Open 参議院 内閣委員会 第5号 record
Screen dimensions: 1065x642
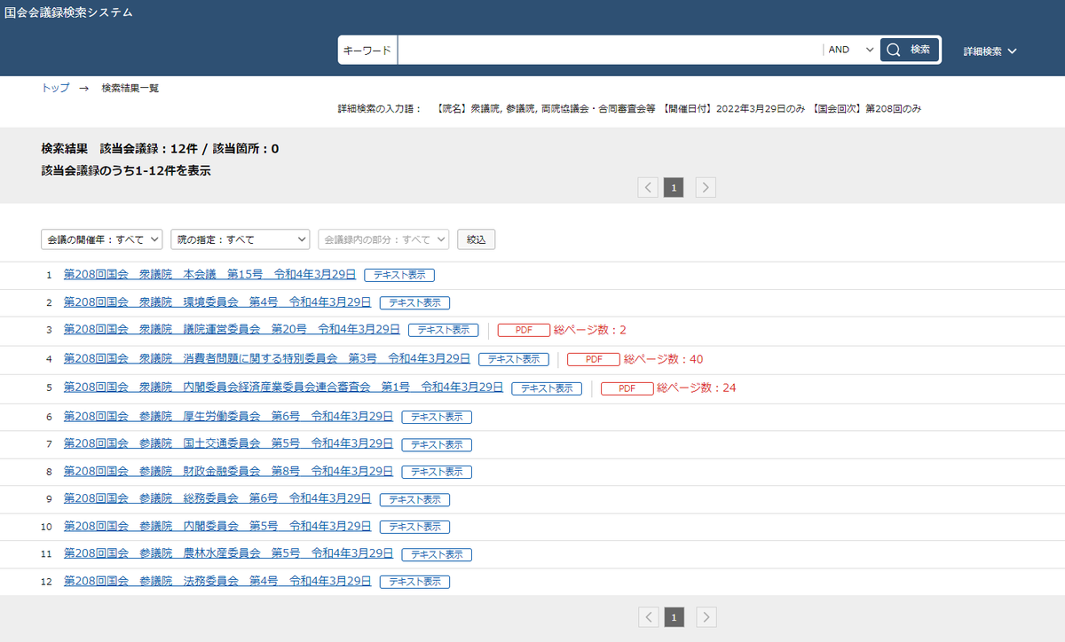[217, 526]
